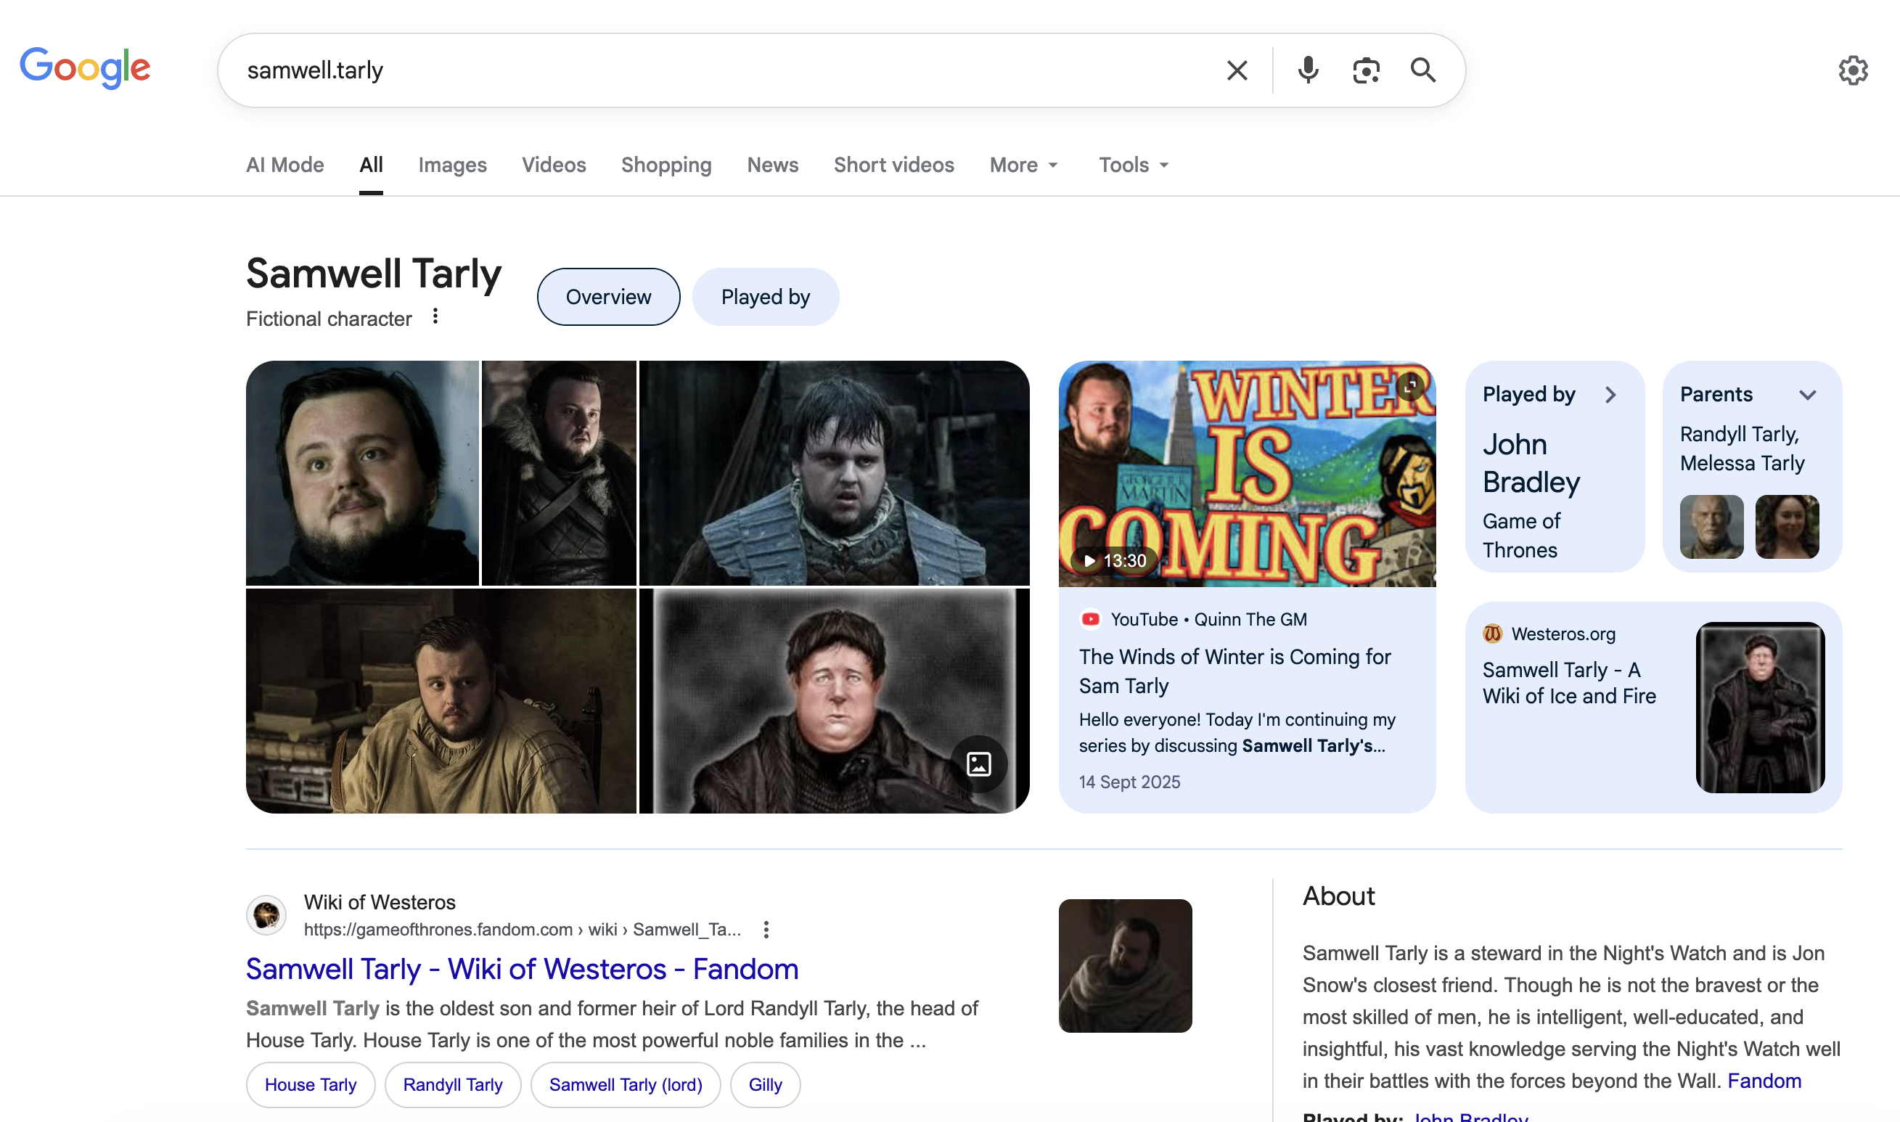The width and height of the screenshot is (1900, 1122).
Task: Click the Samwell Tarly (lord) chip
Action: [626, 1085]
